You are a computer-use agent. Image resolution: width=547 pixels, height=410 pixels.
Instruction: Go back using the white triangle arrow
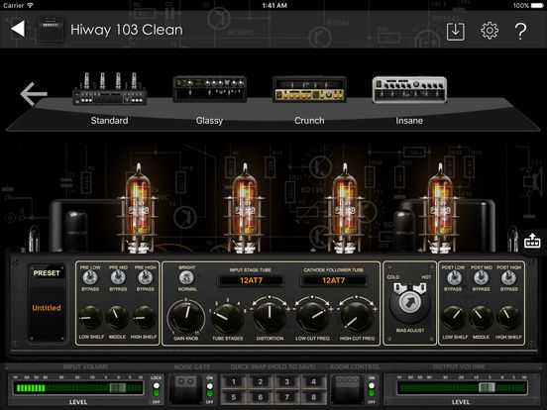coord(18,30)
